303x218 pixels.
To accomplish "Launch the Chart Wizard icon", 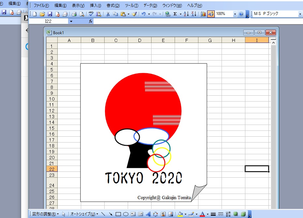I will tap(203, 14).
